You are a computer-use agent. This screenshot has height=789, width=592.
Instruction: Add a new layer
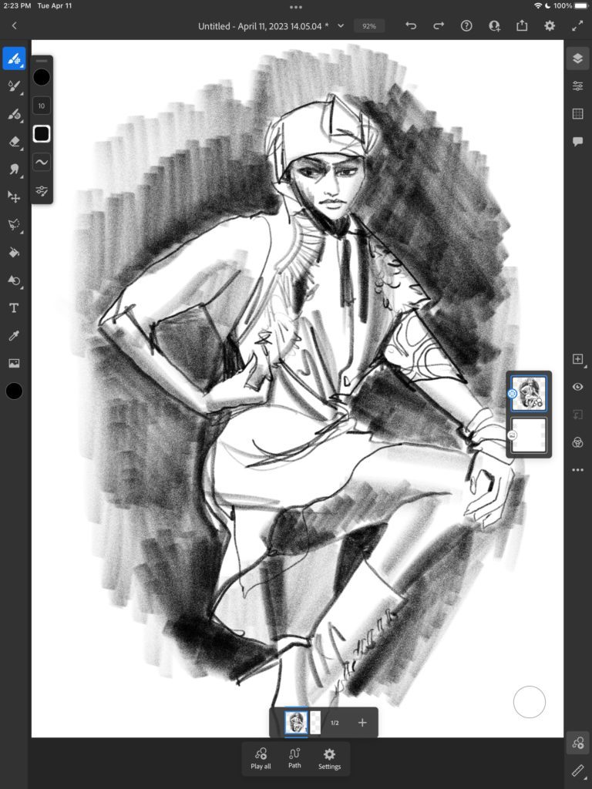click(x=577, y=359)
